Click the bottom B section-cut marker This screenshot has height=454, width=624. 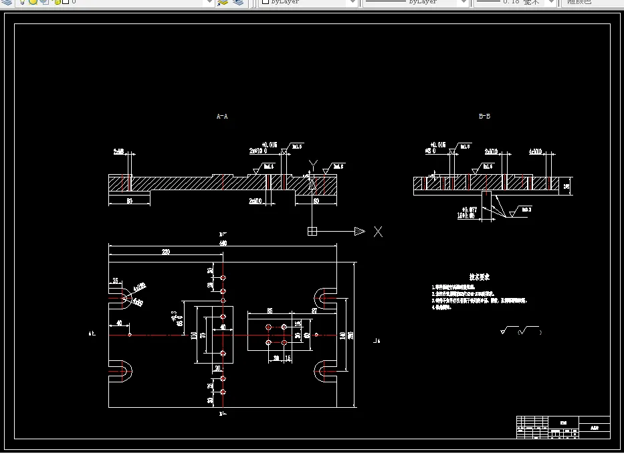[x=223, y=414]
